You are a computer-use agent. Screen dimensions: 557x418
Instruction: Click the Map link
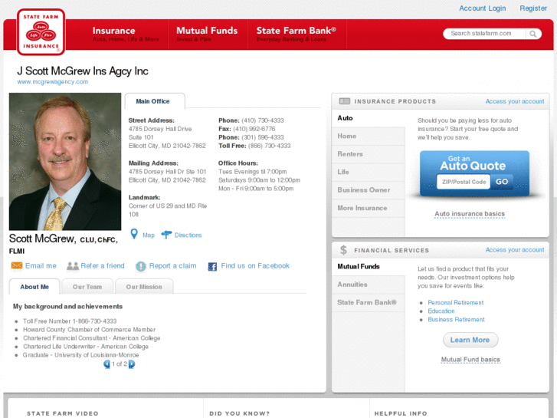coord(149,235)
